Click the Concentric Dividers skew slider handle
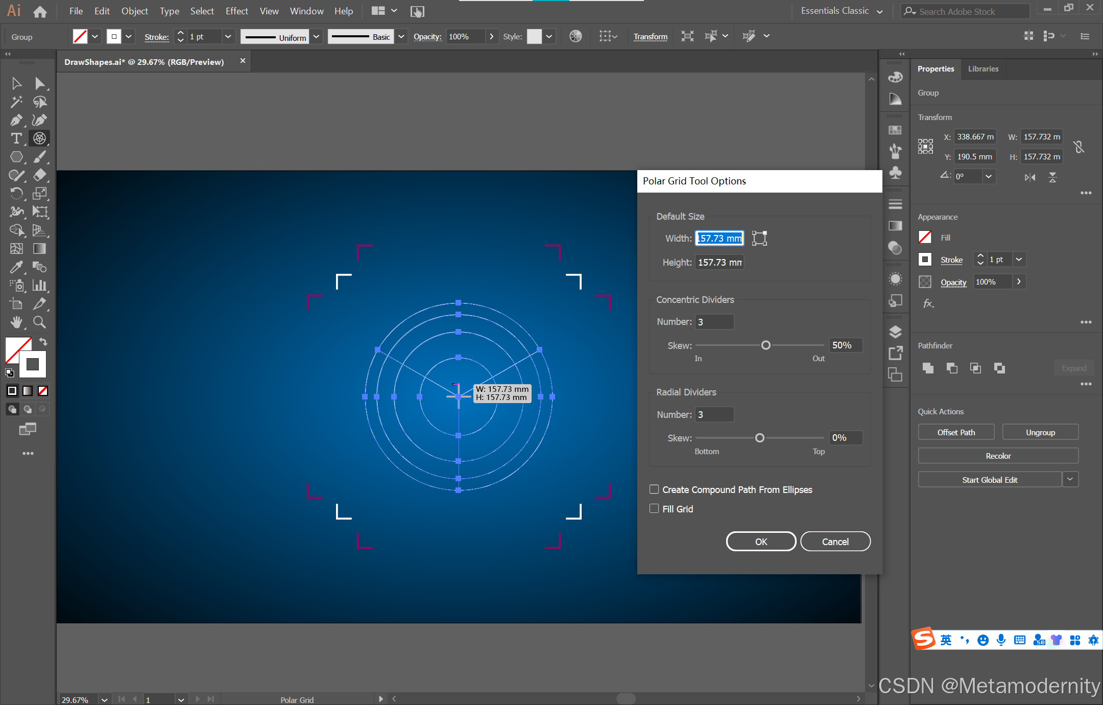Screen dimensions: 1103x705 [x=765, y=345]
